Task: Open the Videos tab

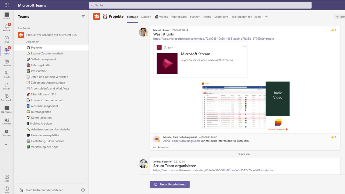Action: click(161, 17)
